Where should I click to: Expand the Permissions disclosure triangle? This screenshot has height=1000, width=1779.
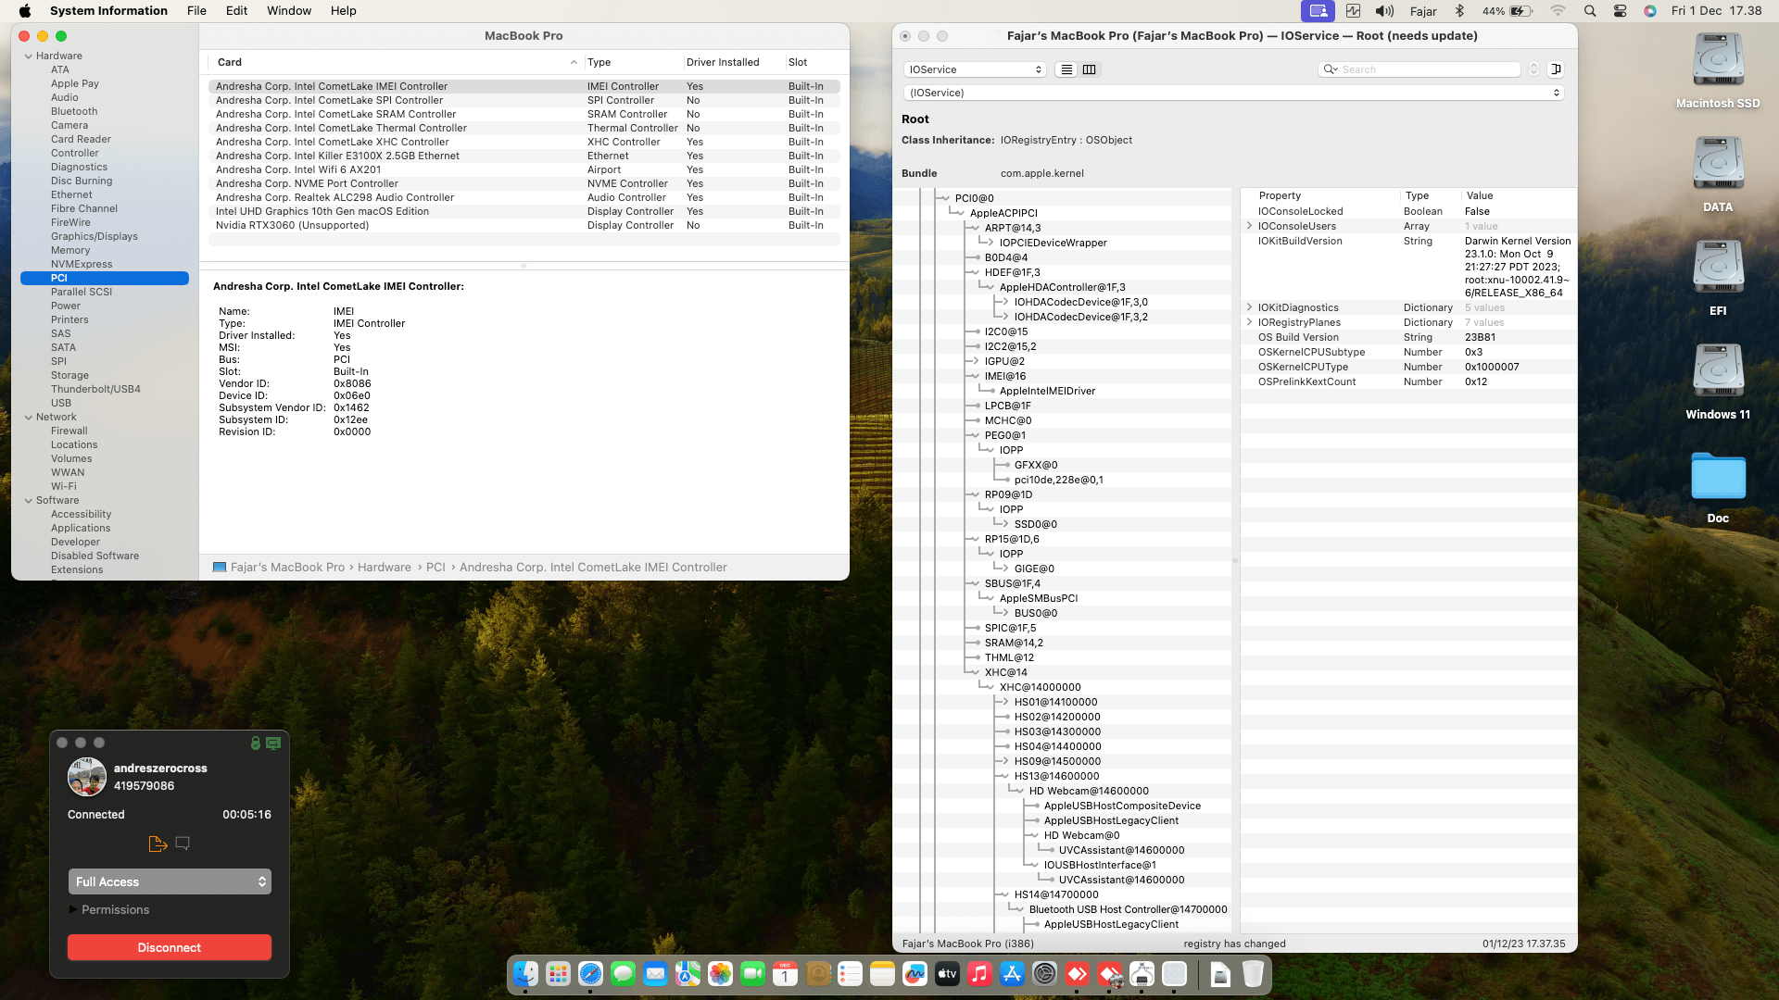73,909
